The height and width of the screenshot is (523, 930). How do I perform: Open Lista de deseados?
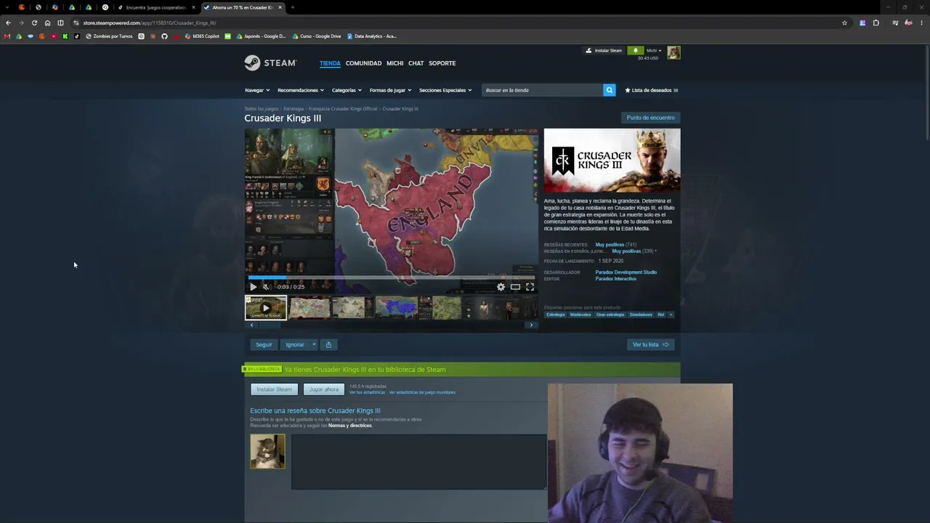(x=651, y=90)
